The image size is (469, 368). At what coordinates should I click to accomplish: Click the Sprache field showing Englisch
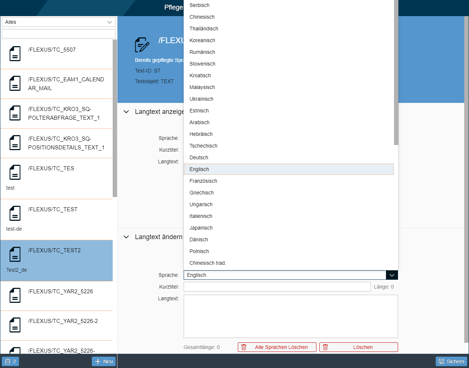(x=285, y=275)
